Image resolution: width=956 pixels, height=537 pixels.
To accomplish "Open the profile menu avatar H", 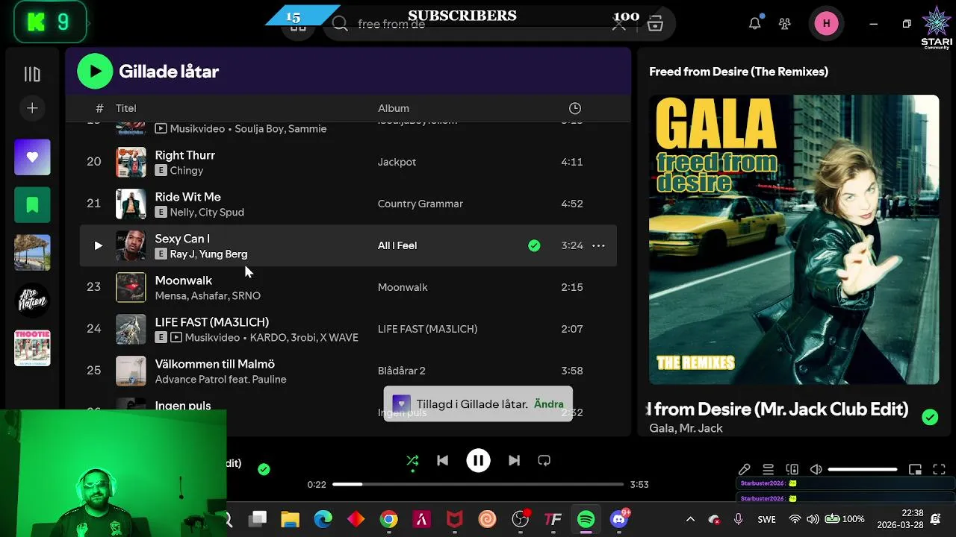I will point(826,23).
